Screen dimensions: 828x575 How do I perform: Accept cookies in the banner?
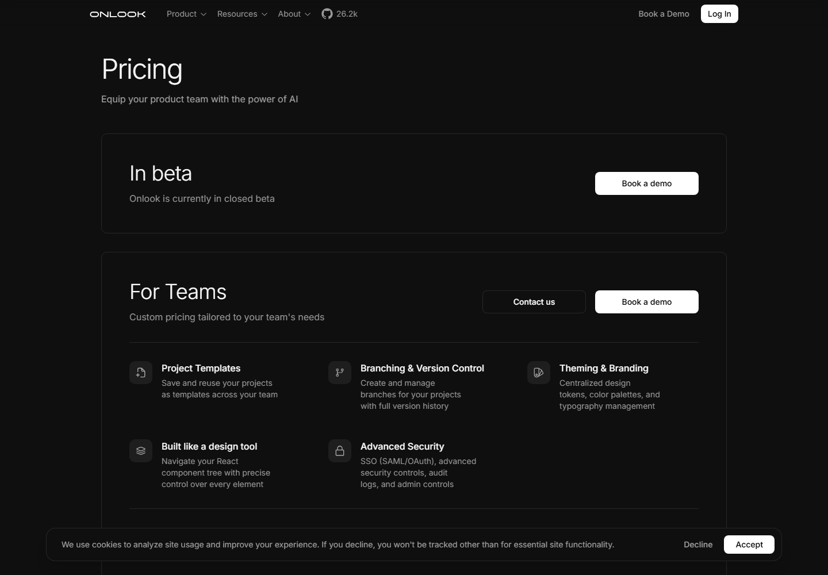click(749, 545)
